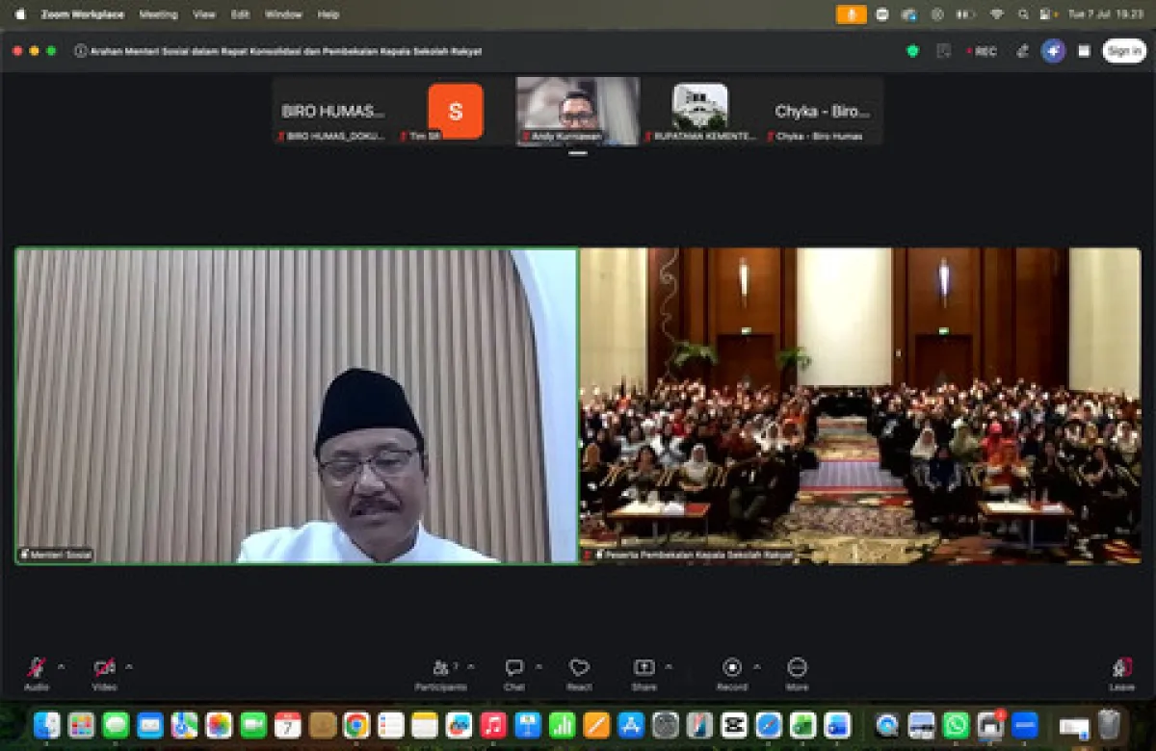Expand the arrow next to Share
Viewport: 1156px width, 751px height.
[x=669, y=666]
